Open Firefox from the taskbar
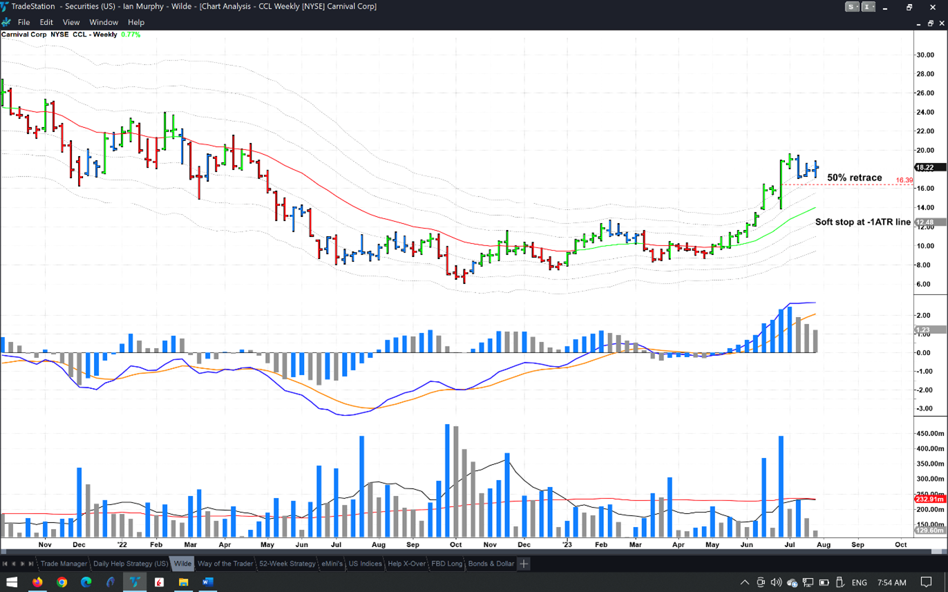 click(x=37, y=582)
